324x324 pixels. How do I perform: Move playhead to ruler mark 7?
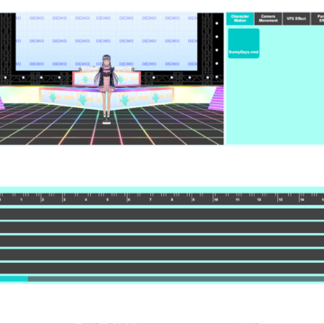click(x=150, y=200)
